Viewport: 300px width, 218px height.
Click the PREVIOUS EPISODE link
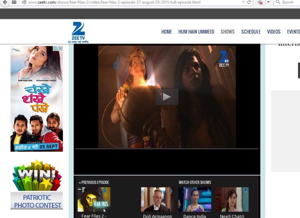pos(94,182)
